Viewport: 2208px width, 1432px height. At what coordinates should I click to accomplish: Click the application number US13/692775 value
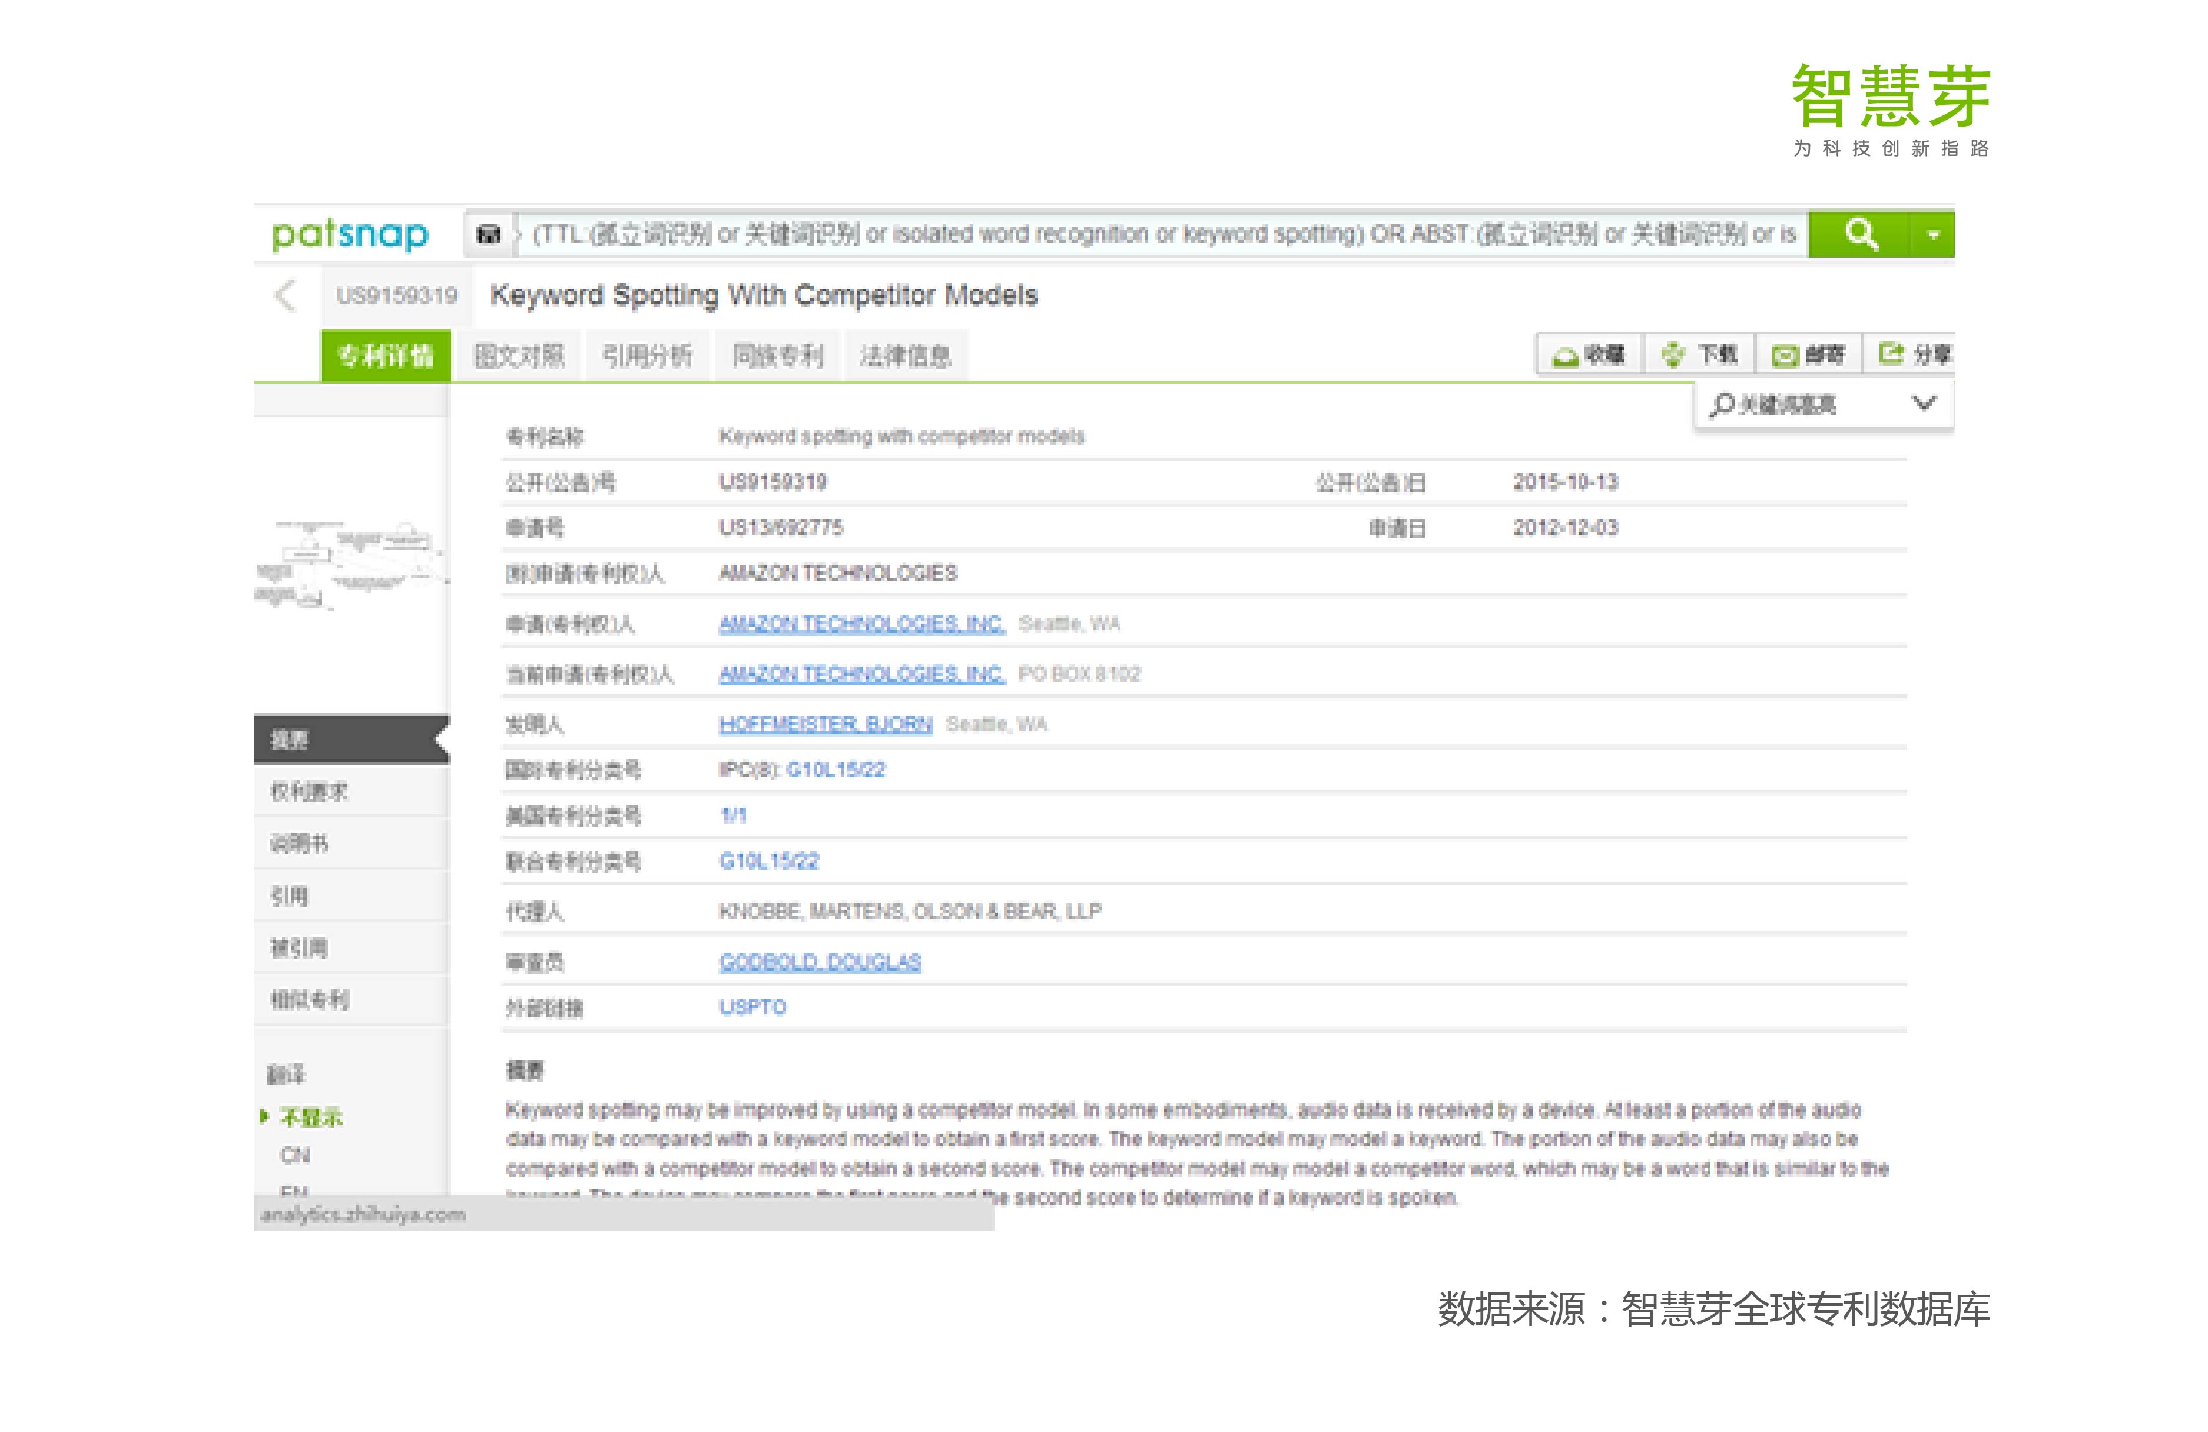[781, 528]
